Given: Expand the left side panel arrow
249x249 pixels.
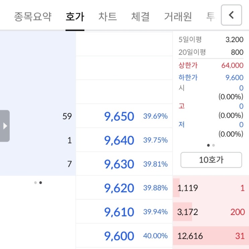Looking at the screenshot, I should click(x=5, y=126).
